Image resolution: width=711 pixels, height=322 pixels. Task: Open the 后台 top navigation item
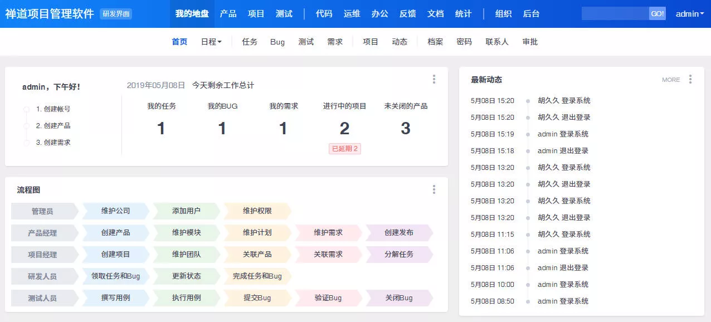click(531, 14)
